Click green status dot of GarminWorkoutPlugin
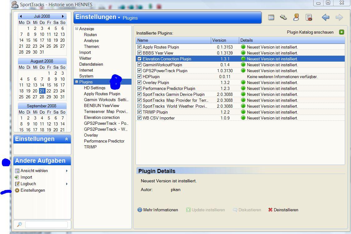351x234 pixels. point(243,65)
